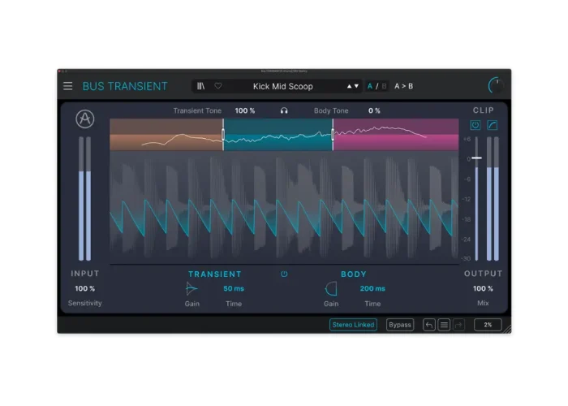Click Transient Tone value 100 %
Image resolution: width=568 pixels, height=406 pixels.
click(x=245, y=110)
